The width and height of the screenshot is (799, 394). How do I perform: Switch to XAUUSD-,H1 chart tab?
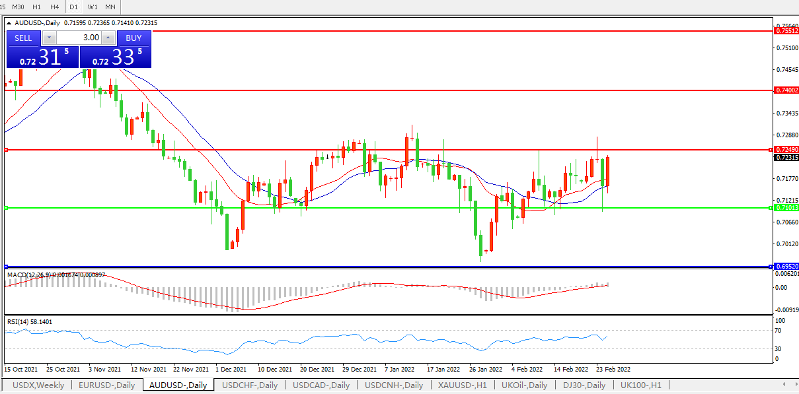coord(462,385)
